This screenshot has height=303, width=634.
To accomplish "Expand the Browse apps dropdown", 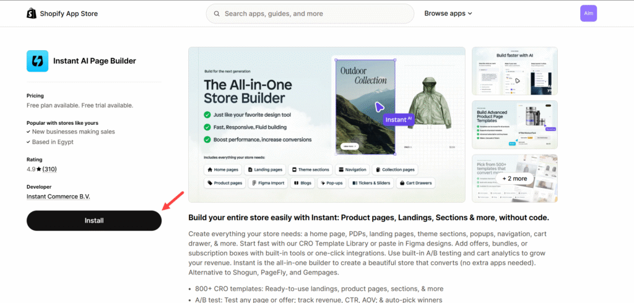I will [x=448, y=14].
